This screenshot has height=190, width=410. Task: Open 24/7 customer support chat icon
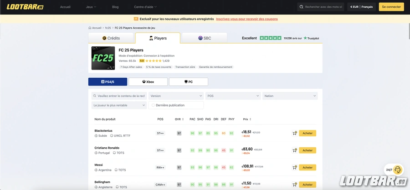pyautogui.click(x=397, y=170)
